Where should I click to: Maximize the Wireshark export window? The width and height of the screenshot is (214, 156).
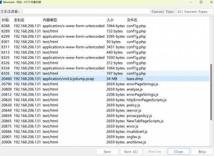201,2
